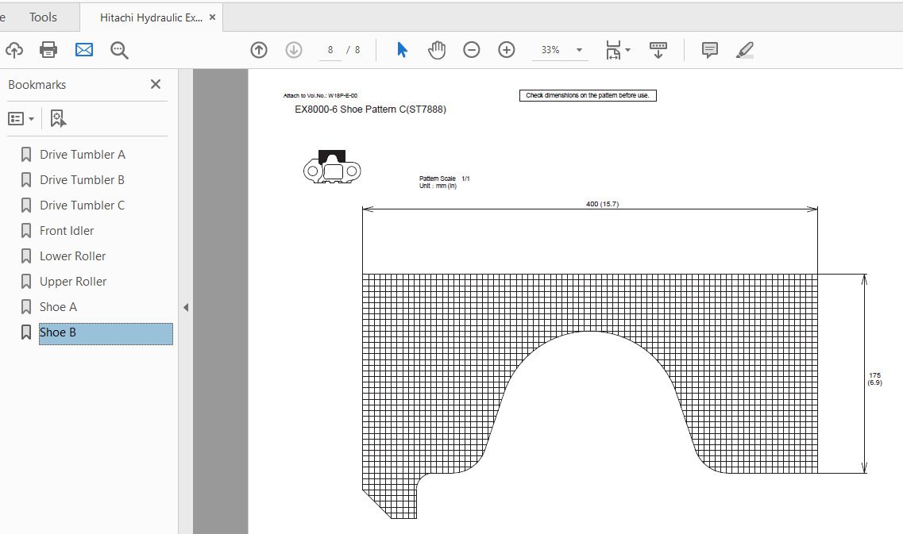Open the zoom level dropdown
This screenshot has height=534, width=903.
tap(579, 50)
